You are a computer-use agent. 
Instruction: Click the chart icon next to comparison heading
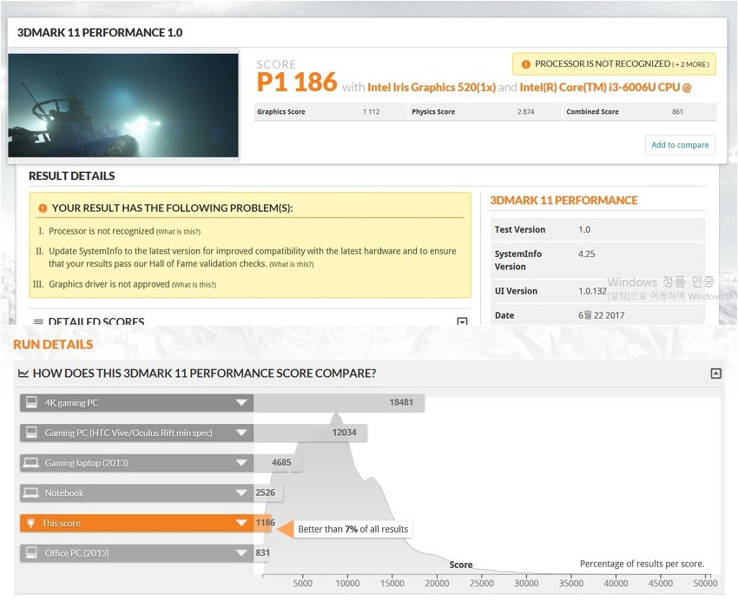coord(23,374)
